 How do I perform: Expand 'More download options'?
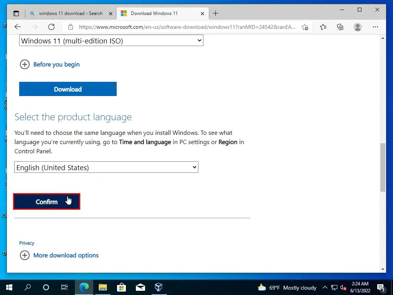[x=59, y=255]
